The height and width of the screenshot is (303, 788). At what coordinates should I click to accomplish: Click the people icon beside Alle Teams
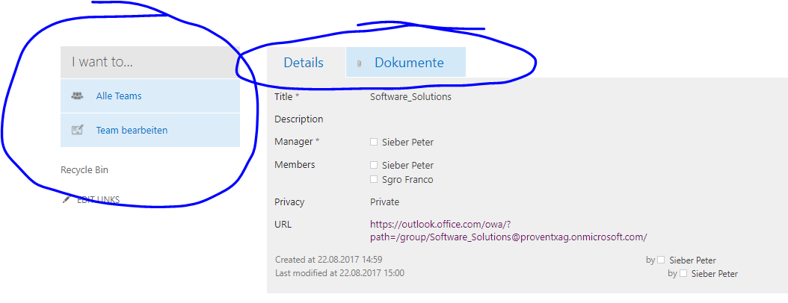click(x=76, y=96)
